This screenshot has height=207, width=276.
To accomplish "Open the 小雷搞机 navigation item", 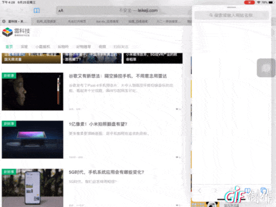I will (x=43, y=47).
